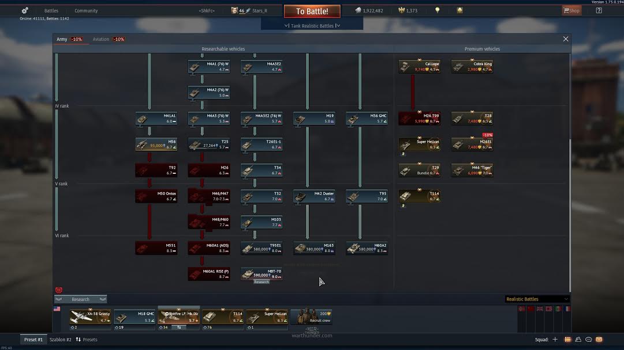Open the Community menu
Image resolution: width=624 pixels, height=350 pixels.
[x=86, y=11]
